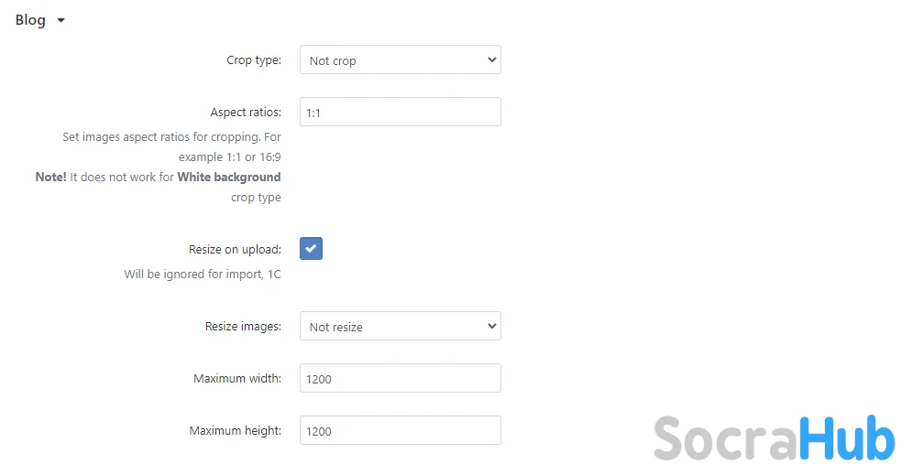Click the bold 'Note!' text

pyautogui.click(x=50, y=177)
